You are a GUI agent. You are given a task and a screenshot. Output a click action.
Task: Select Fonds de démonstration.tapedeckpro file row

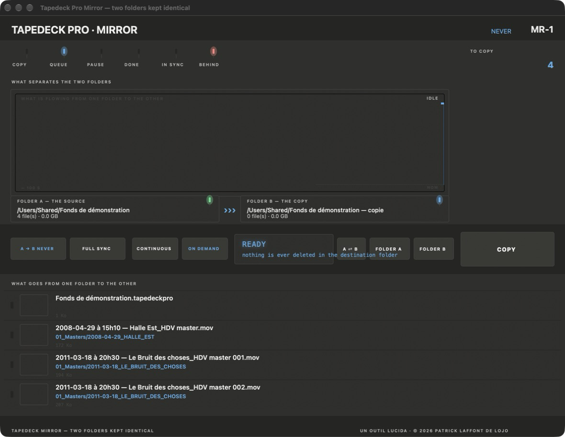[282, 305]
